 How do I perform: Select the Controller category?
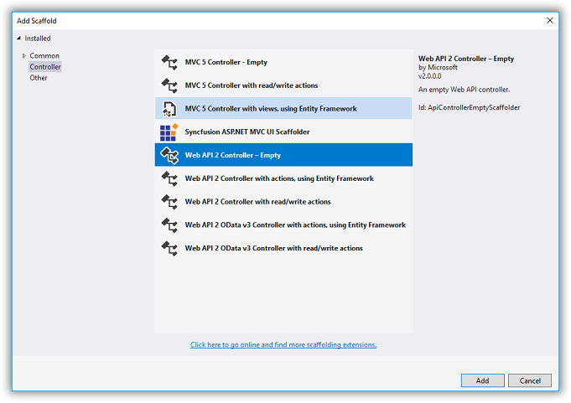coord(45,67)
